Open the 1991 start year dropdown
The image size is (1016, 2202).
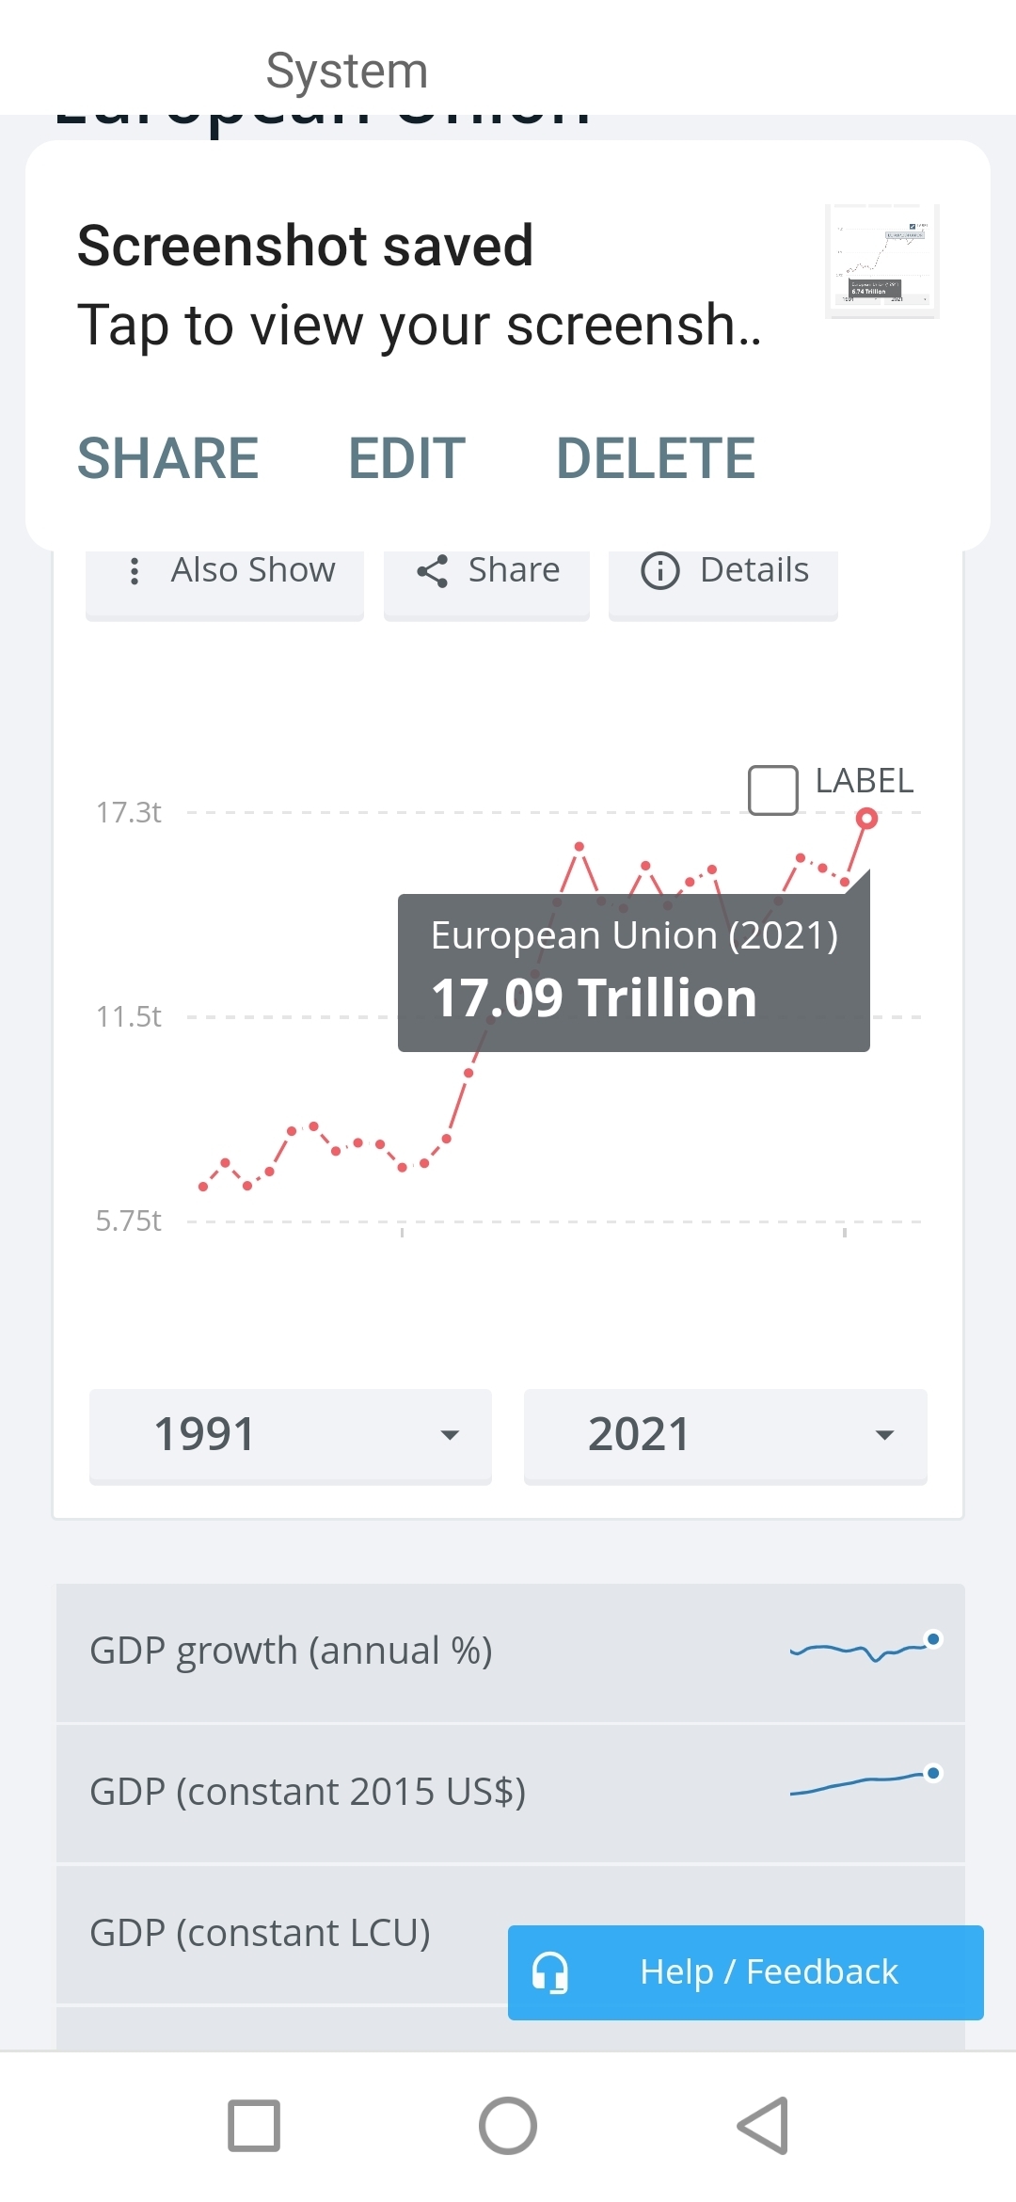click(291, 1435)
